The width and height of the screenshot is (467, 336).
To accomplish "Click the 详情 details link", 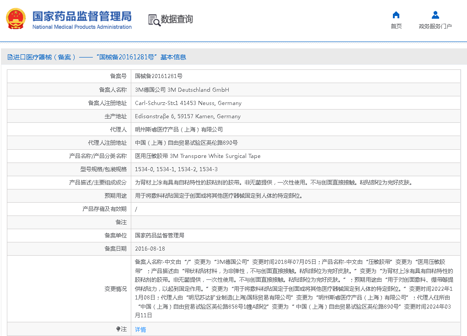I will (140, 329).
